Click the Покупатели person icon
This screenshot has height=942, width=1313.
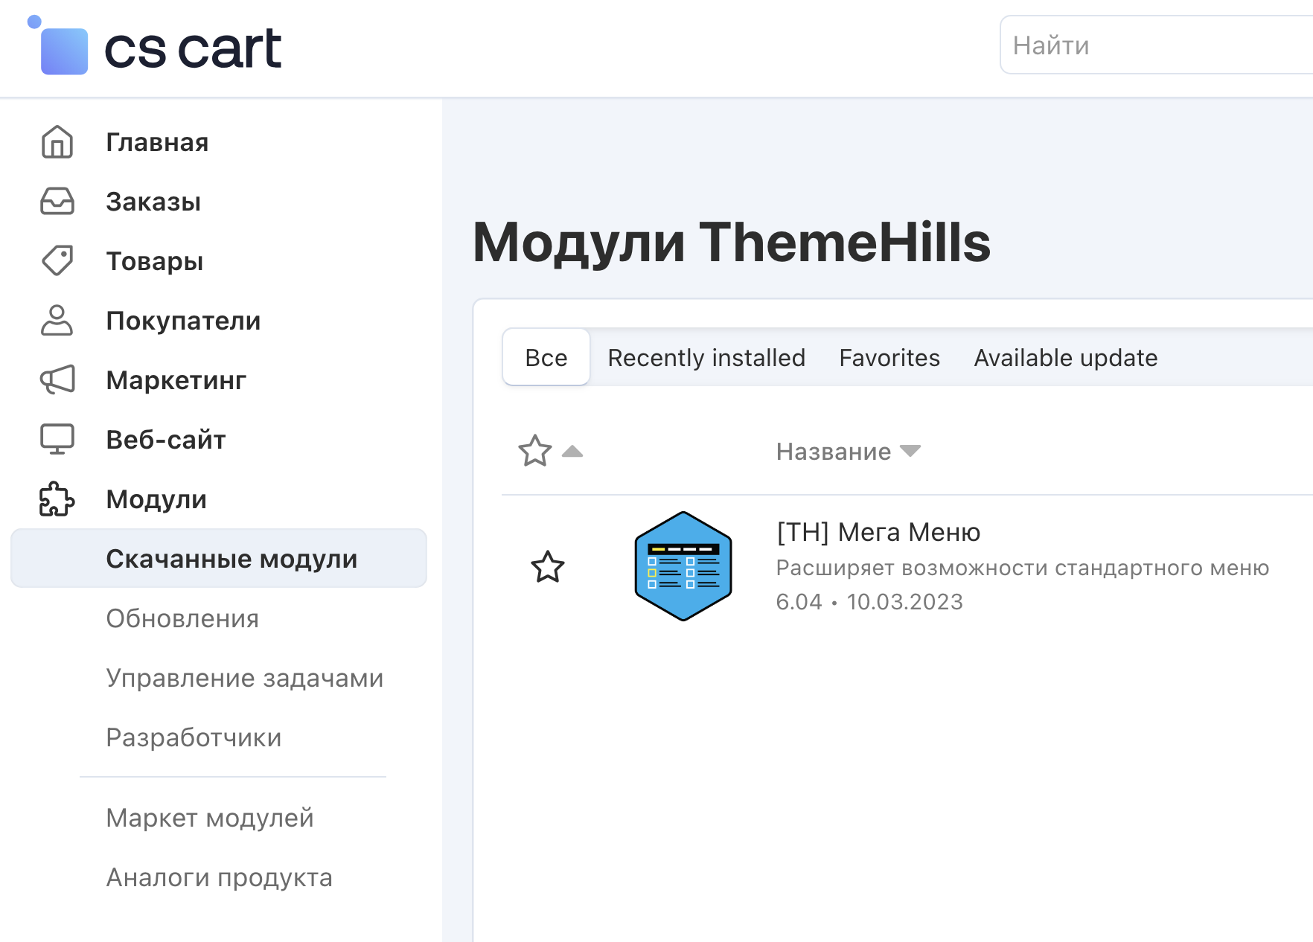[57, 321]
